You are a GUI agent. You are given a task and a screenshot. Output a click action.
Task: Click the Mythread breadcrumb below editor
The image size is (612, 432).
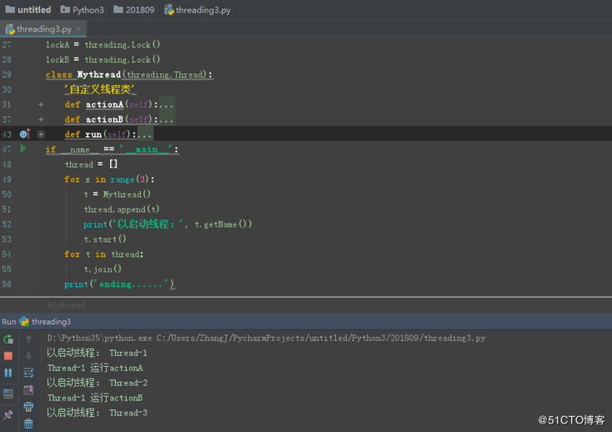[66, 305]
